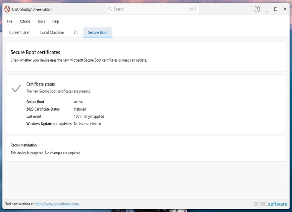Click the 'Secure Boot certificates' heading
292x212 pixels.
click(x=36, y=52)
